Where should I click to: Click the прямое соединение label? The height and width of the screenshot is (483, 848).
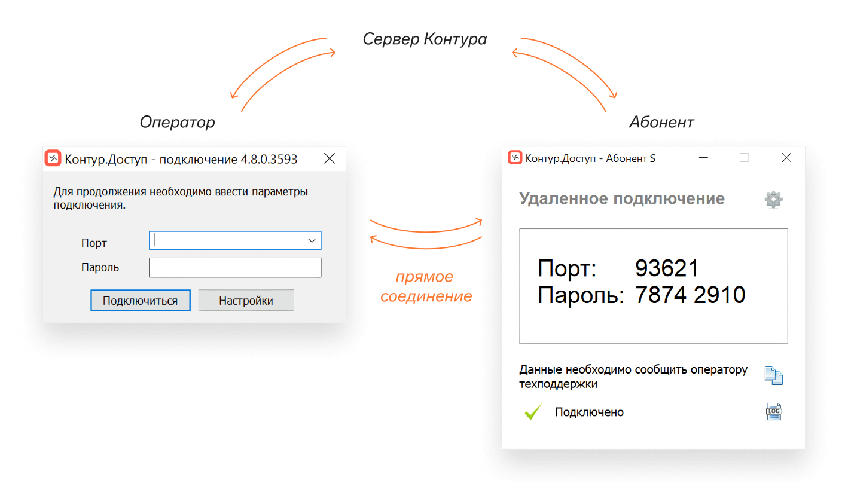[426, 286]
